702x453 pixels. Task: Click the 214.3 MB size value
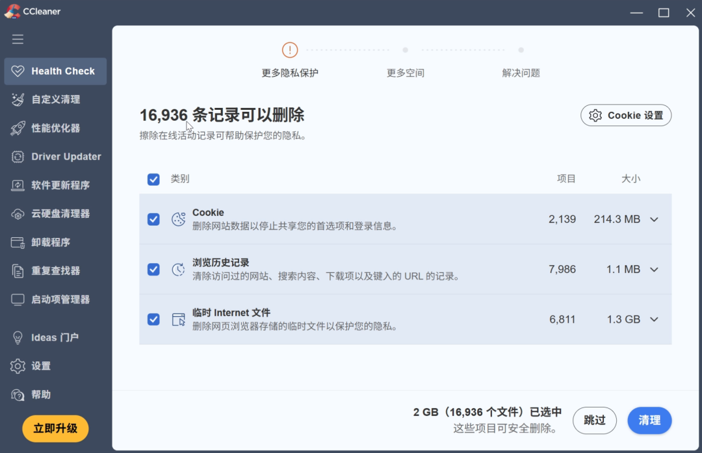click(617, 219)
